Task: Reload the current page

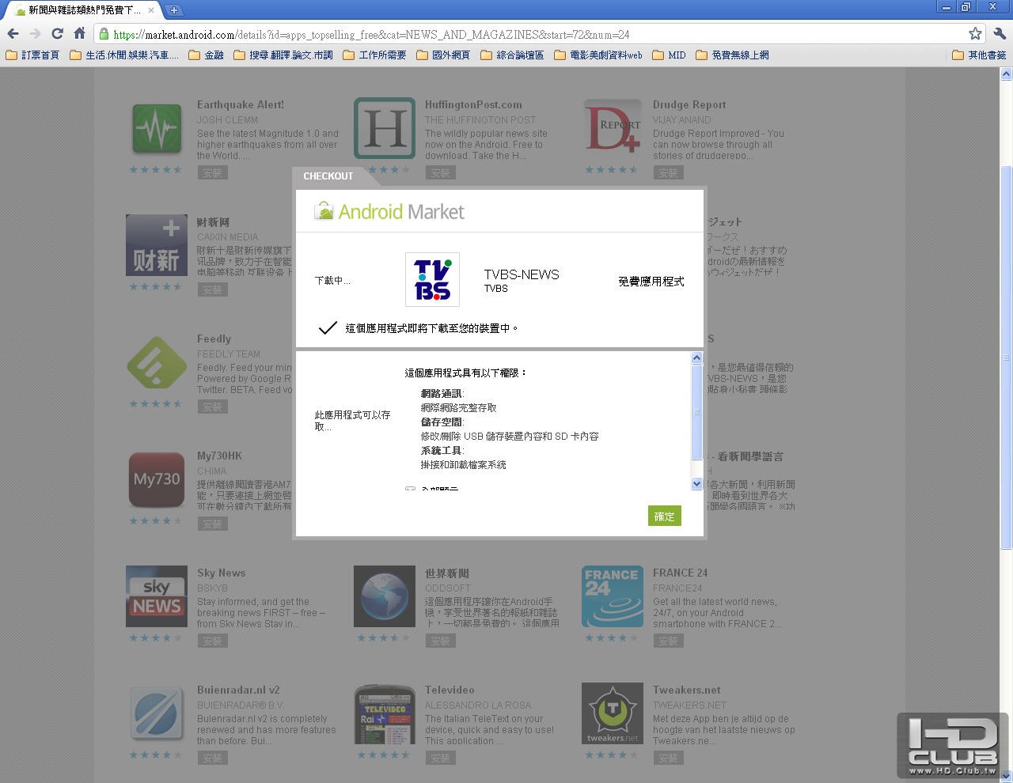Action: tap(57, 34)
